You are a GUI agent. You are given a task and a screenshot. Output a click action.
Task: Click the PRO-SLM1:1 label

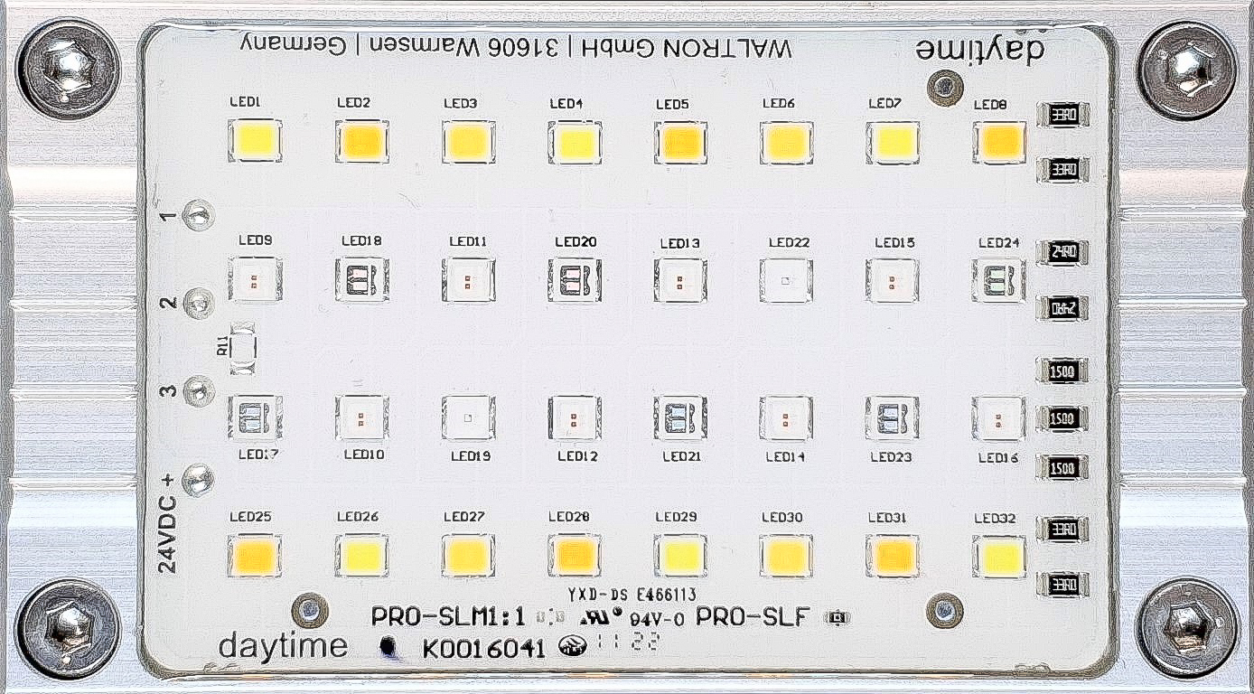(x=448, y=618)
